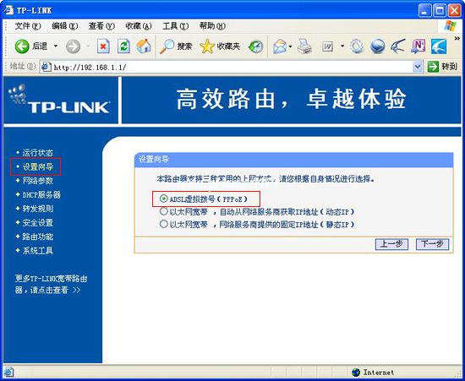The image size is (465, 381).
Task: Click the blue globe messenger icon
Action: click(x=378, y=46)
